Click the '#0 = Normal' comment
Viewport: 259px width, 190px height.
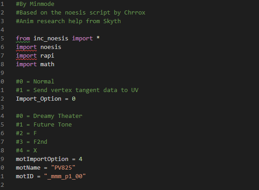[x=35, y=82]
